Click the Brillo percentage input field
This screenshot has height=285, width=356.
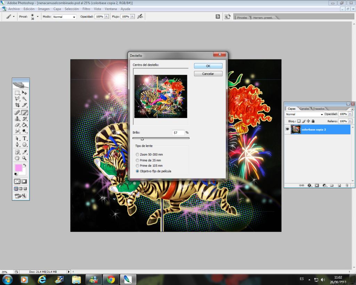coord(178,133)
